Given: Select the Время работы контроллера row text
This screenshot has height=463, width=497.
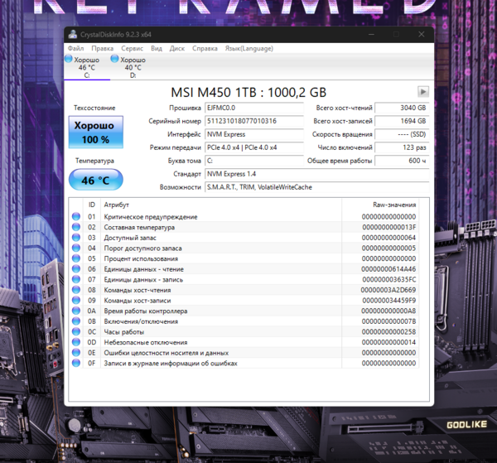Looking at the screenshot, I should (x=146, y=311).
